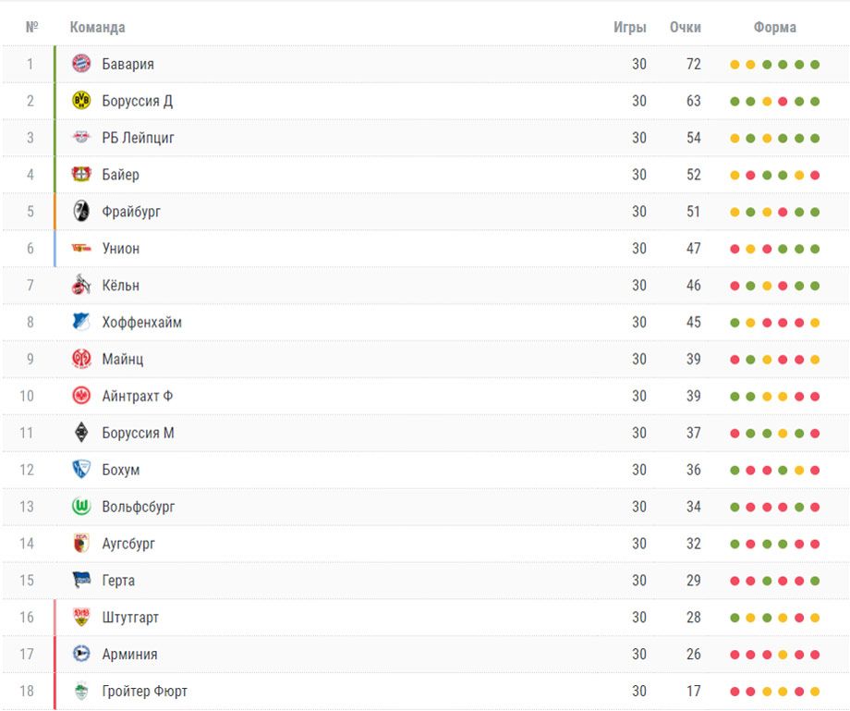This screenshot has height=711, width=850.
Task: Open the Унион team link
Action: [x=121, y=249]
